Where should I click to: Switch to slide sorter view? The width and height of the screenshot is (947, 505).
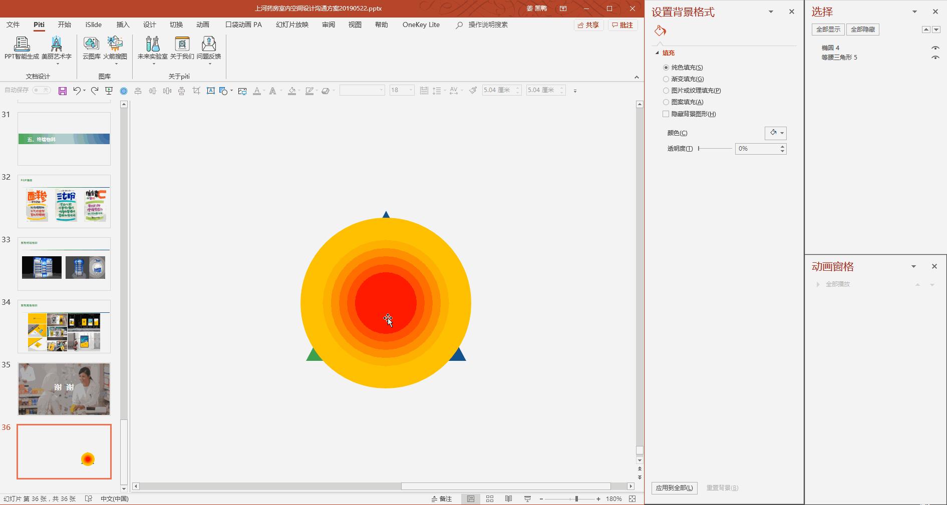pos(490,498)
